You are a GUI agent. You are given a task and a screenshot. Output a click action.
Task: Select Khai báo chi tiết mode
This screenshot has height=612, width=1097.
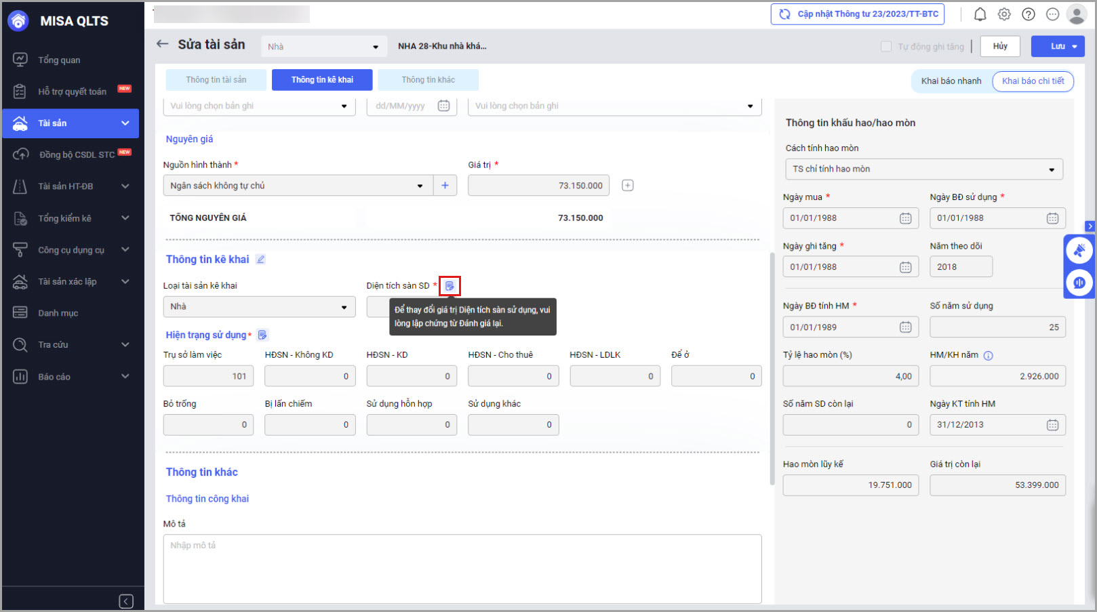click(x=1033, y=81)
